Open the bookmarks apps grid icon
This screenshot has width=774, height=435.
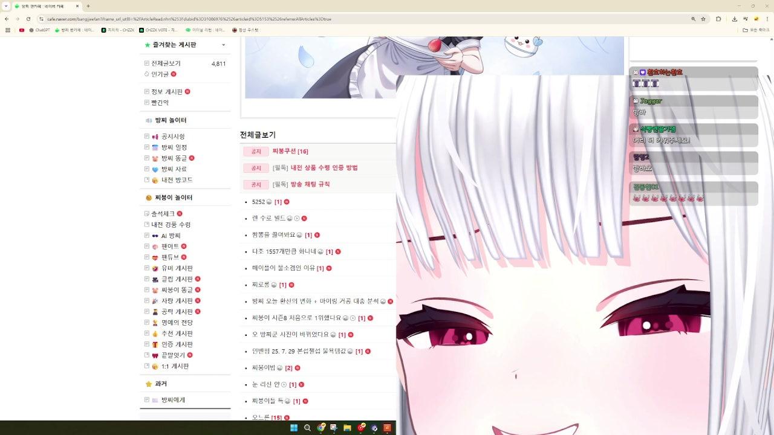click(7, 30)
